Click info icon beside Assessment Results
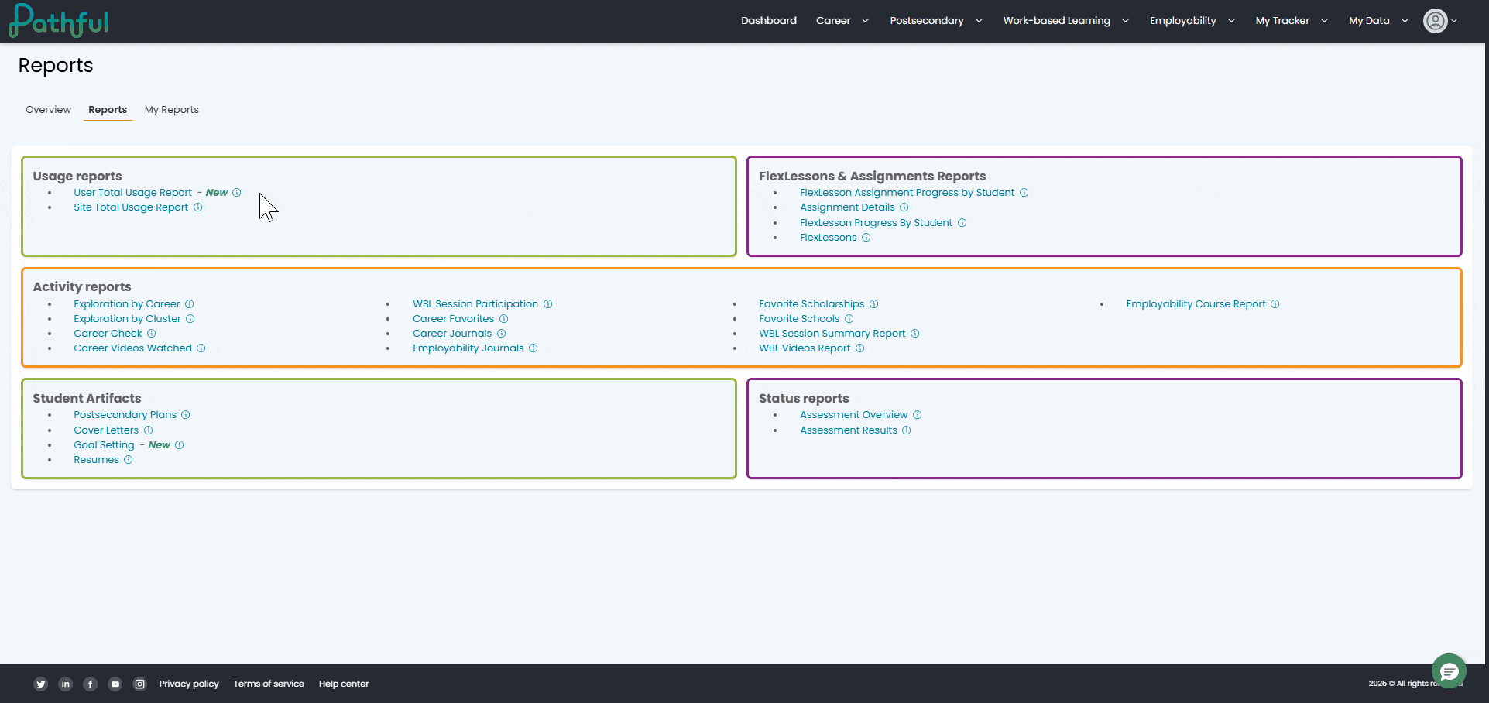Screen dimensions: 1489x703 907,430
